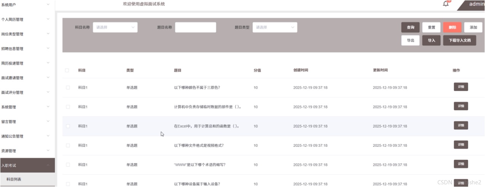Expand the 留言管理 sidebar menu
Image resolution: width=485 pixels, height=187 pixels.
(x=27, y=122)
